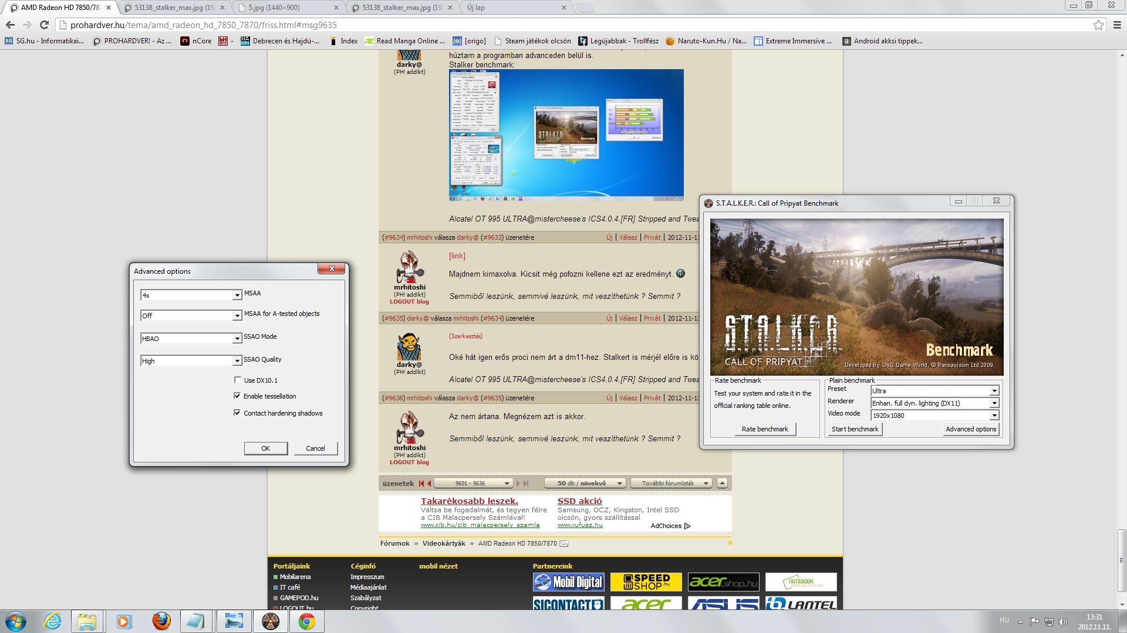Viewport: 1127px width, 633px height.
Task: Open További fórumlisták dropdown
Action: pos(672,484)
